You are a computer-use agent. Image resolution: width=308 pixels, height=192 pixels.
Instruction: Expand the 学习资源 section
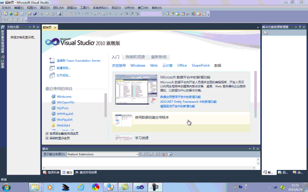[141, 138]
